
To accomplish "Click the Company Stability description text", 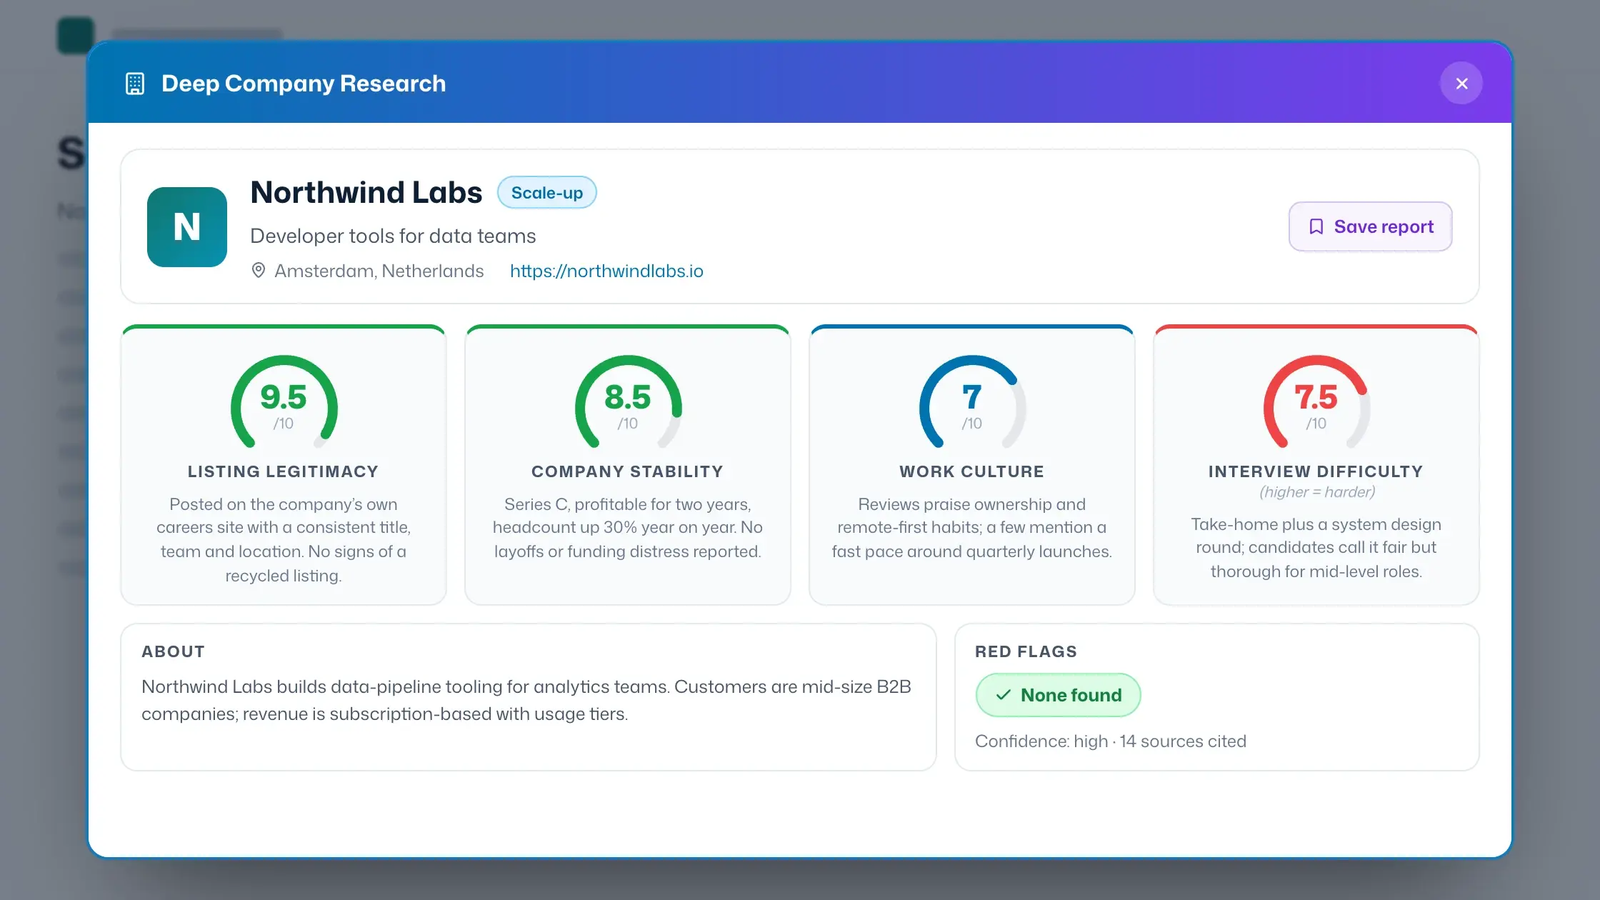I will point(628,528).
